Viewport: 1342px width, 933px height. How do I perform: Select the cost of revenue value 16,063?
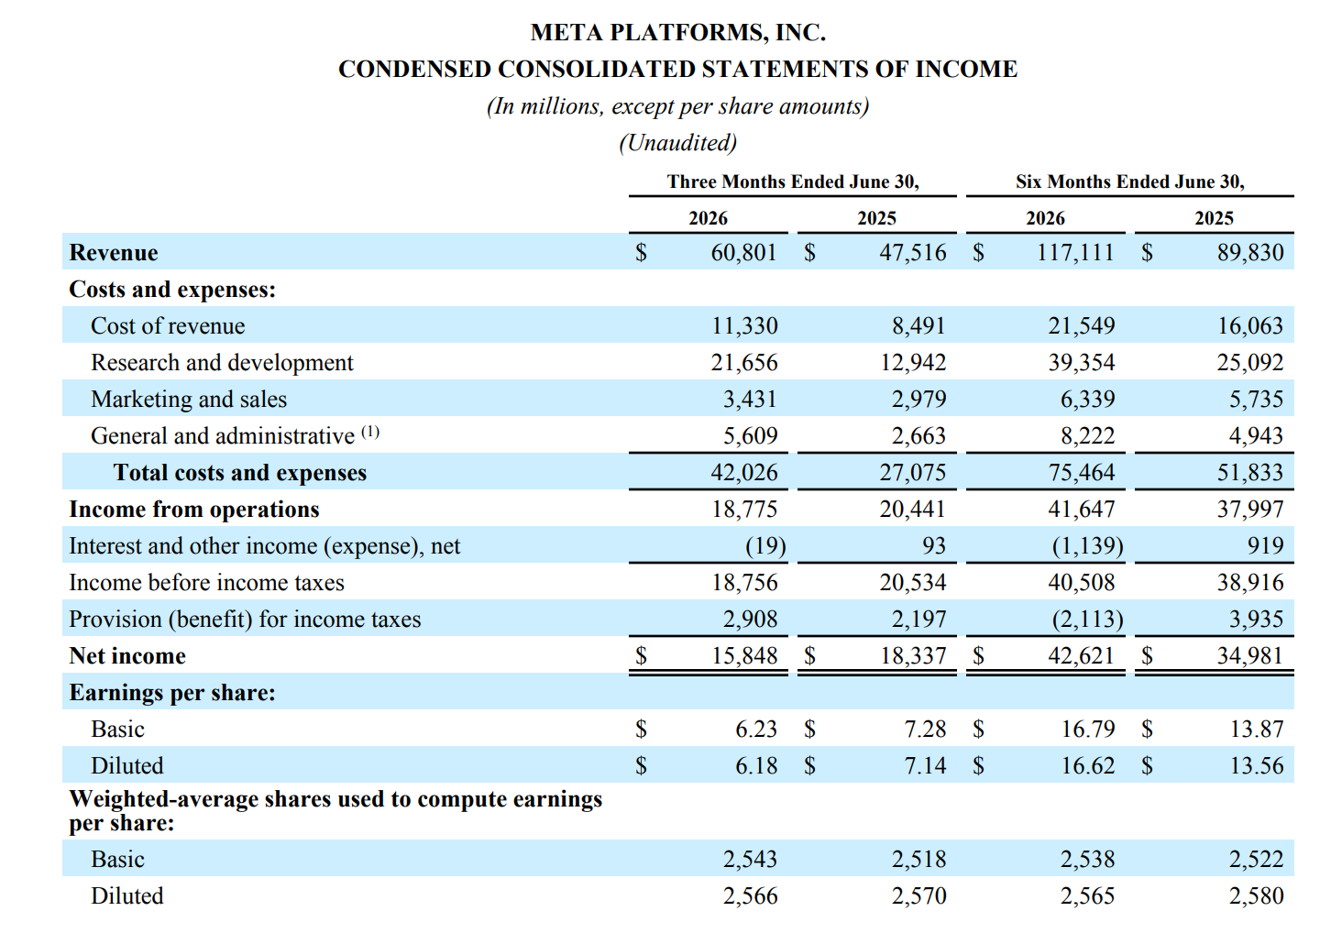[1250, 326]
